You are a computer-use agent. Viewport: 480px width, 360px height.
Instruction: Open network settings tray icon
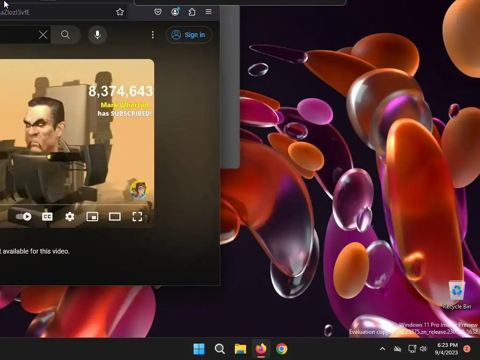tap(412, 349)
